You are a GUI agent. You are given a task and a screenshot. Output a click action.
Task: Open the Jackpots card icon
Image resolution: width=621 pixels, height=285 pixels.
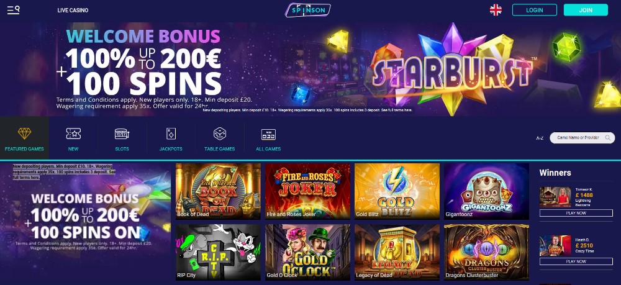(x=171, y=133)
